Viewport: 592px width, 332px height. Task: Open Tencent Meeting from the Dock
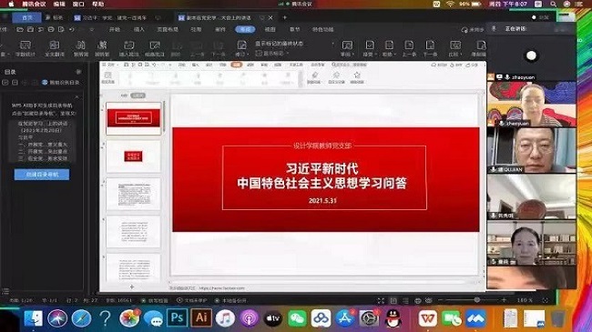click(x=475, y=318)
